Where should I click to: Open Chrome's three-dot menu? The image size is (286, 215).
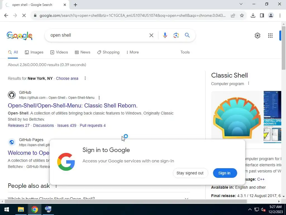point(280,16)
